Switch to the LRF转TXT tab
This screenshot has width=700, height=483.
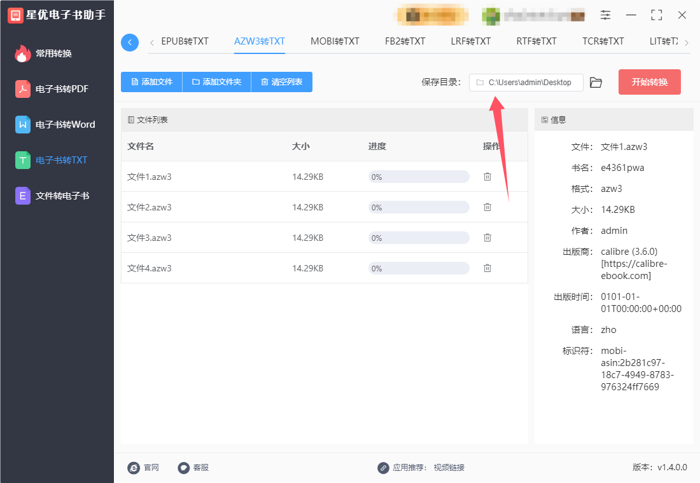coord(470,41)
